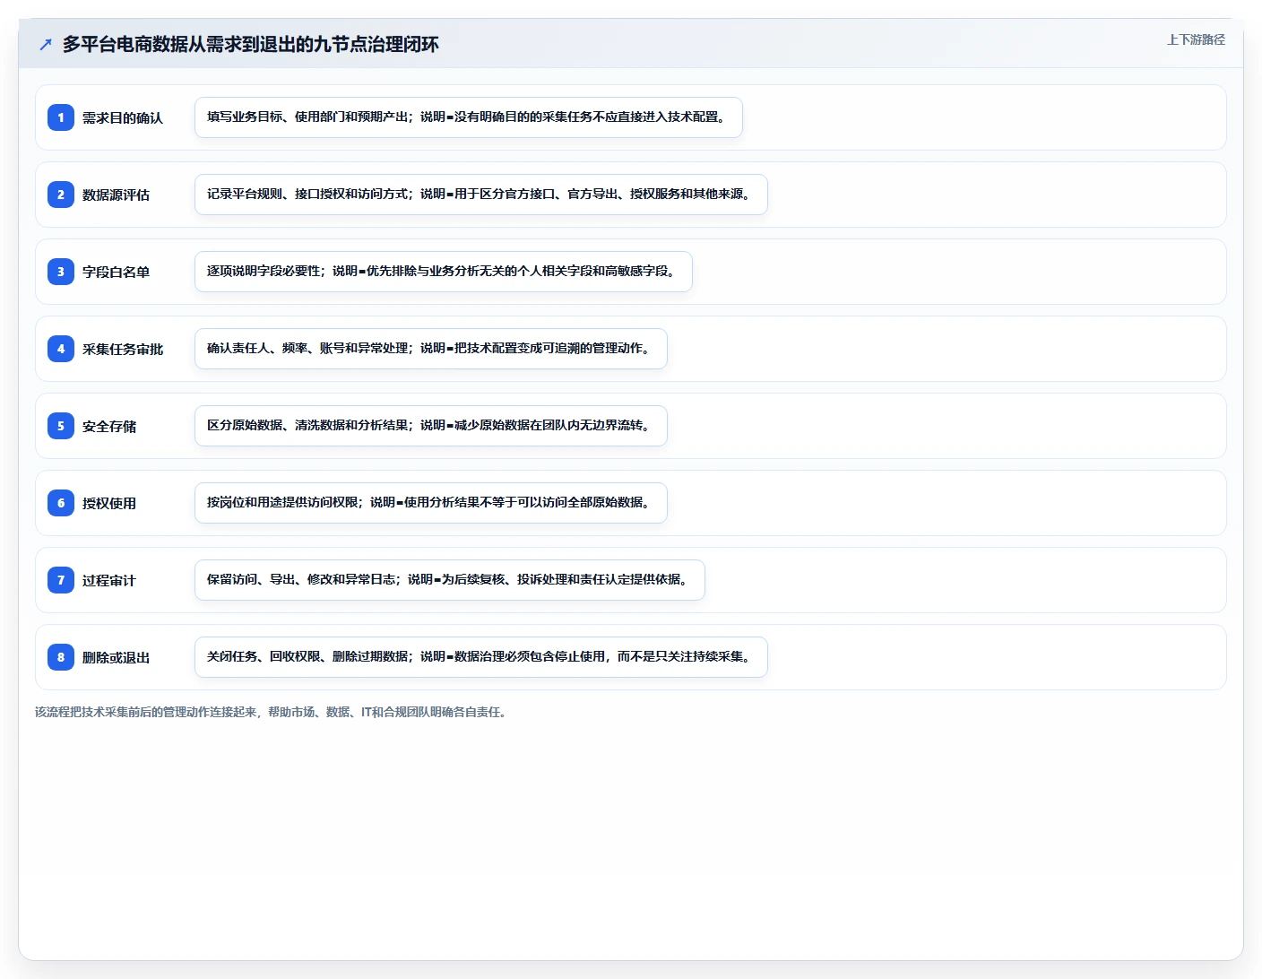The image size is (1262, 979).
Task: Click step badge number 5
Action: [61, 426]
